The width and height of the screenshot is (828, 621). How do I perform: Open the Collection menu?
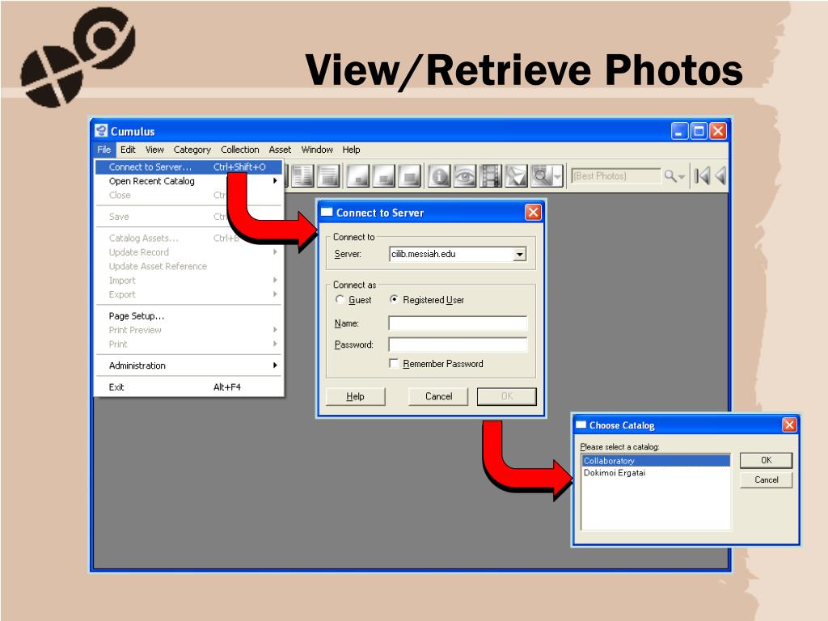click(239, 150)
